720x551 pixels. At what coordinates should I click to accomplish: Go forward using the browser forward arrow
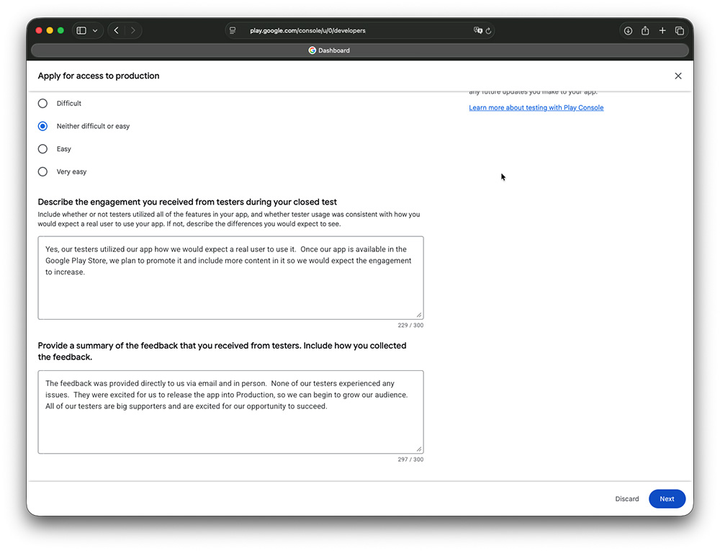click(133, 30)
